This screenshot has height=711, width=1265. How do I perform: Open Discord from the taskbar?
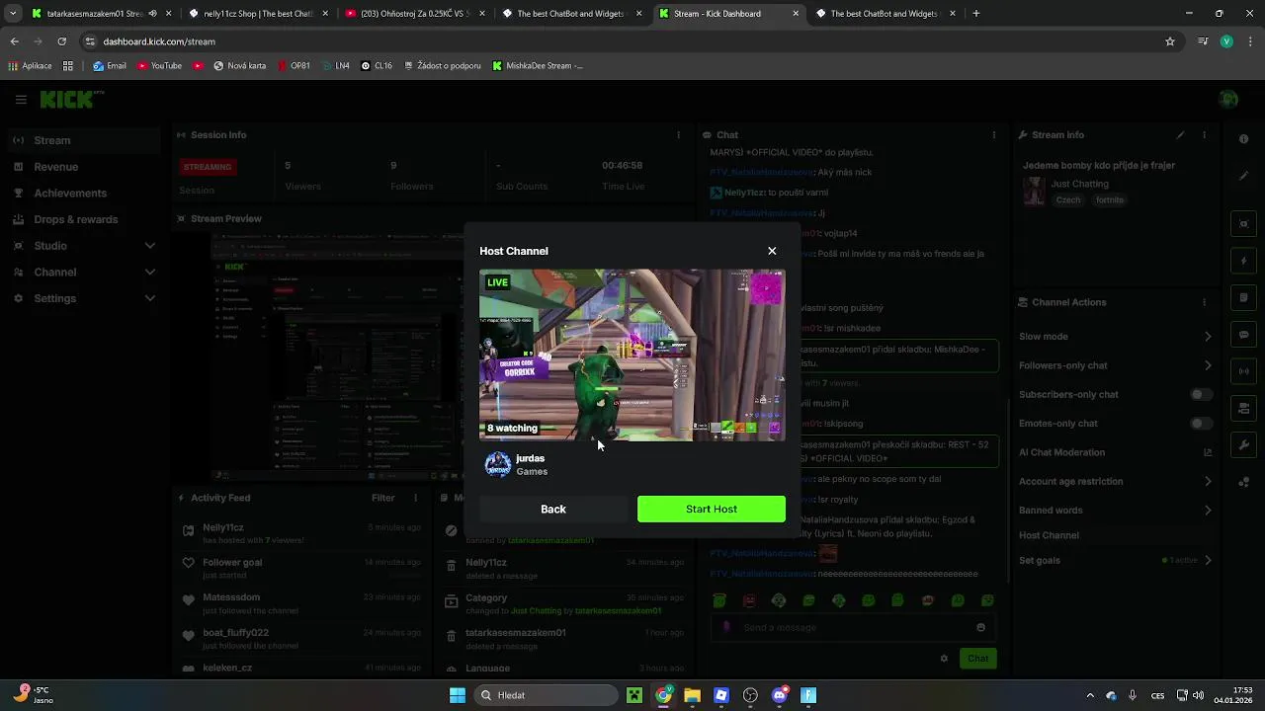780,695
